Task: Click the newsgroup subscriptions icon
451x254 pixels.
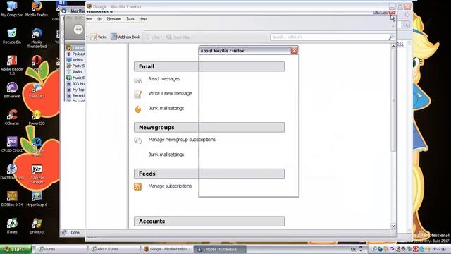Action: (x=138, y=140)
